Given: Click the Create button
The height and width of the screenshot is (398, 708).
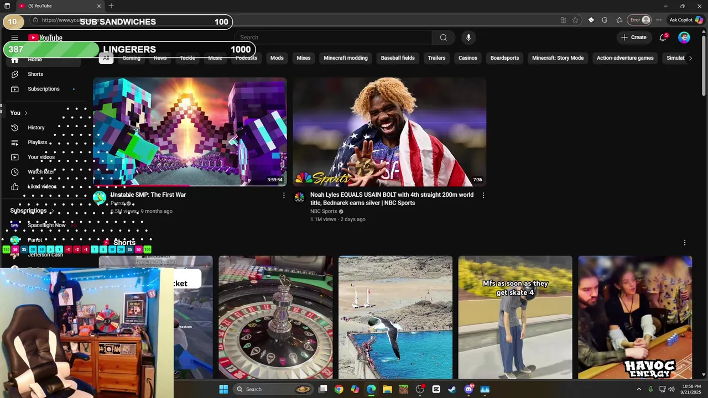Looking at the screenshot, I should [634, 38].
